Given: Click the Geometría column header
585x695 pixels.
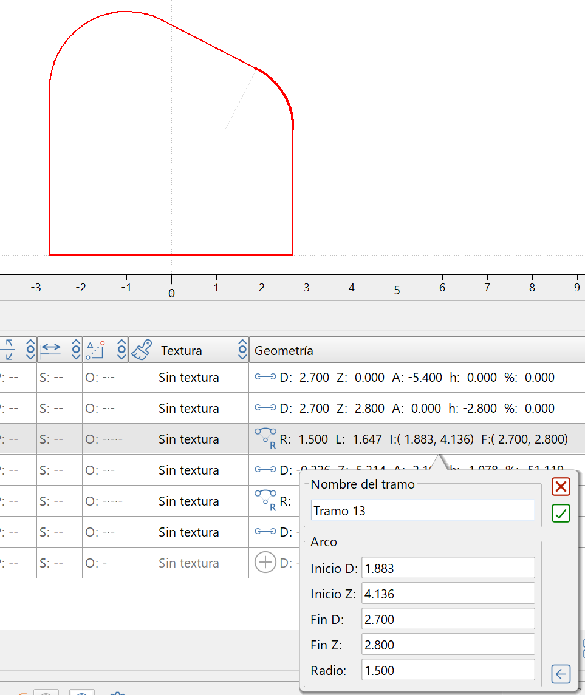Looking at the screenshot, I should (x=284, y=351).
